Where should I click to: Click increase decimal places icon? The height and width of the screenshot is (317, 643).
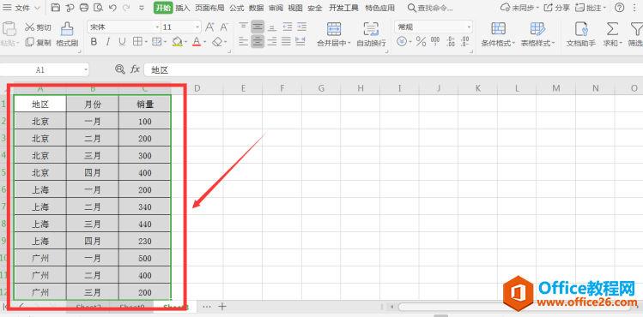(451, 41)
